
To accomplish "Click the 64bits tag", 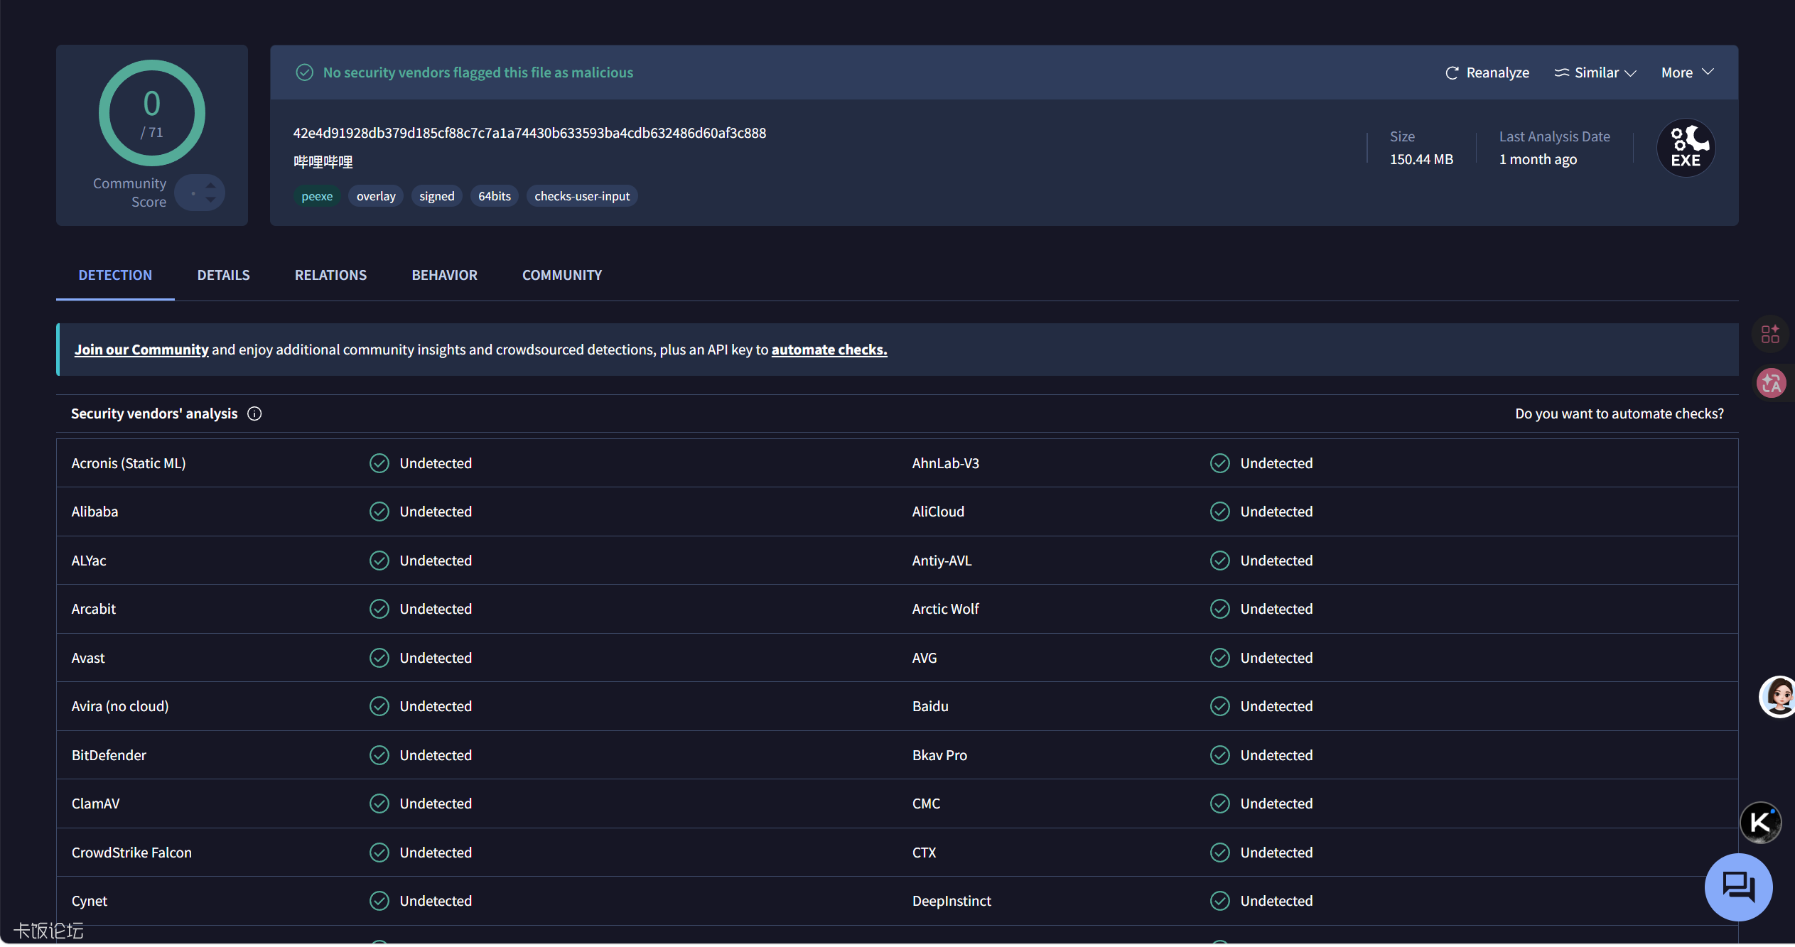I will 495,196.
